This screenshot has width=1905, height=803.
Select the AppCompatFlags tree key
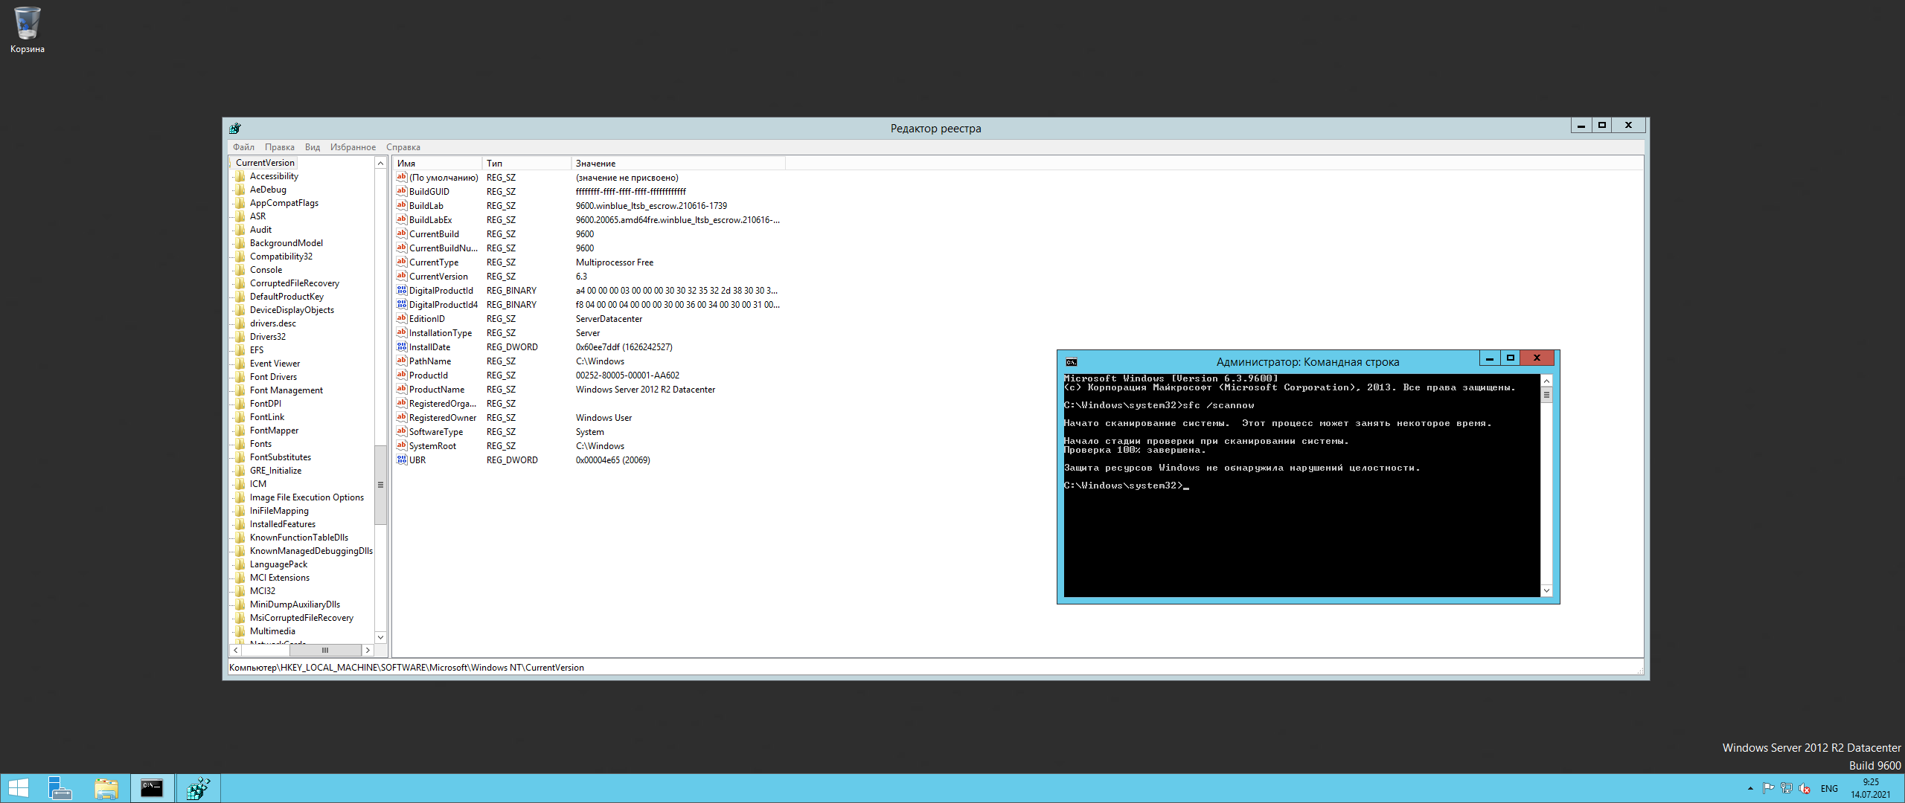point(284,203)
